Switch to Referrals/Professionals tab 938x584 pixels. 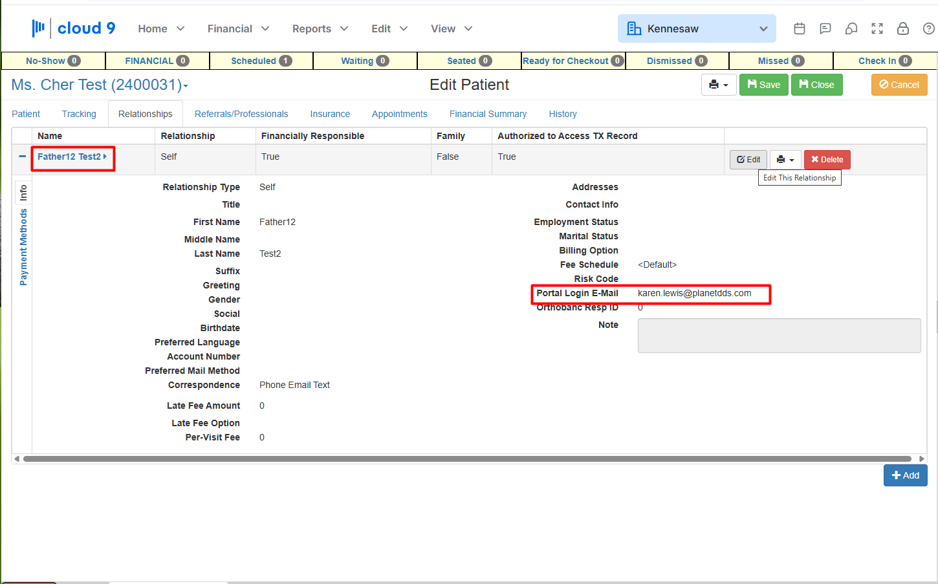241,114
